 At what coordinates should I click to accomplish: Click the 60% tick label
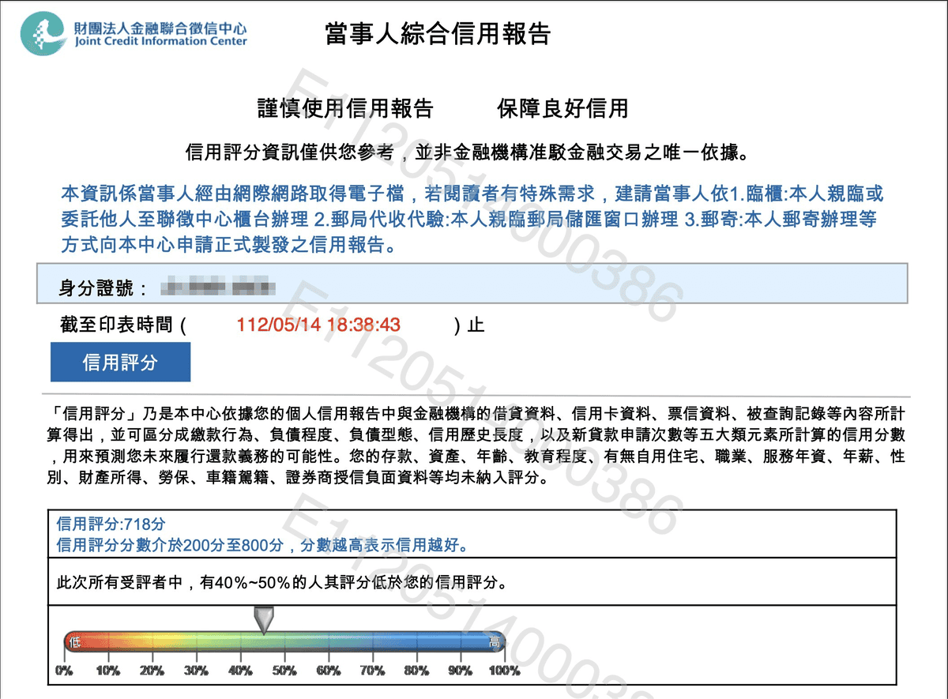click(x=329, y=671)
